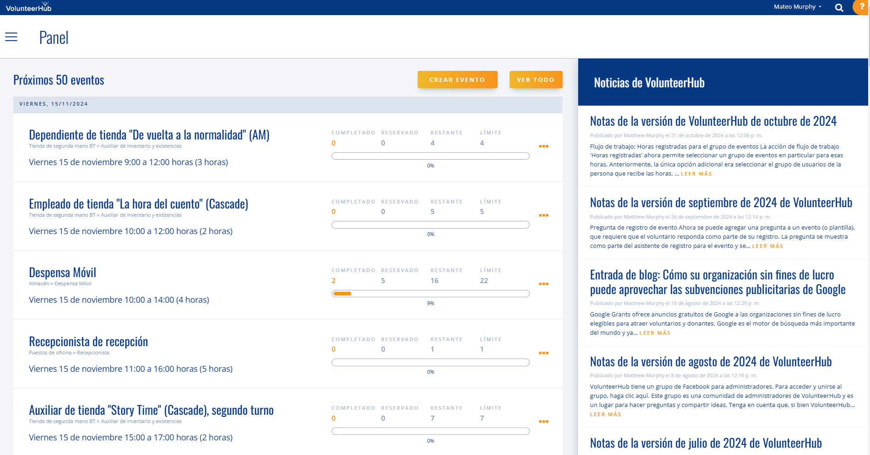This screenshot has width=870, height=455.
Task: Click progress bar of Recepcionista de recepción
Action: [430, 362]
